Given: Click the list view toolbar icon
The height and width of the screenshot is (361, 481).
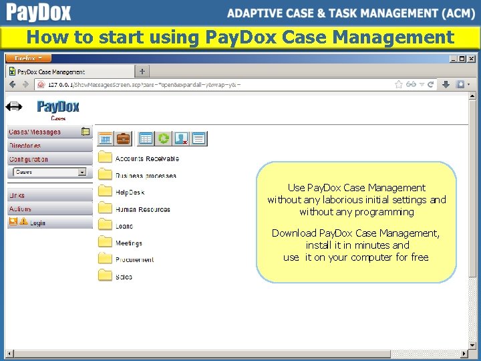Looking at the screenshot, I should pos(199,138).
